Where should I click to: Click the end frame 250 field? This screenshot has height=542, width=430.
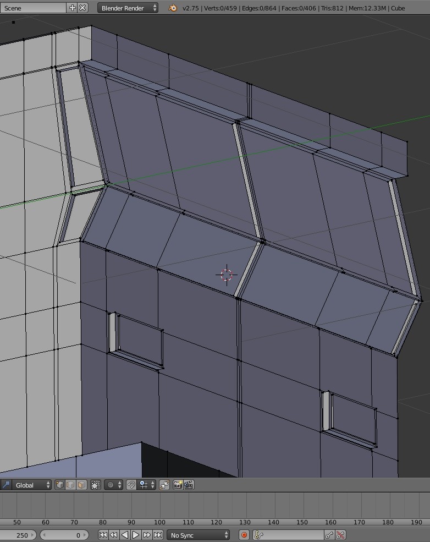click(18, 535)
